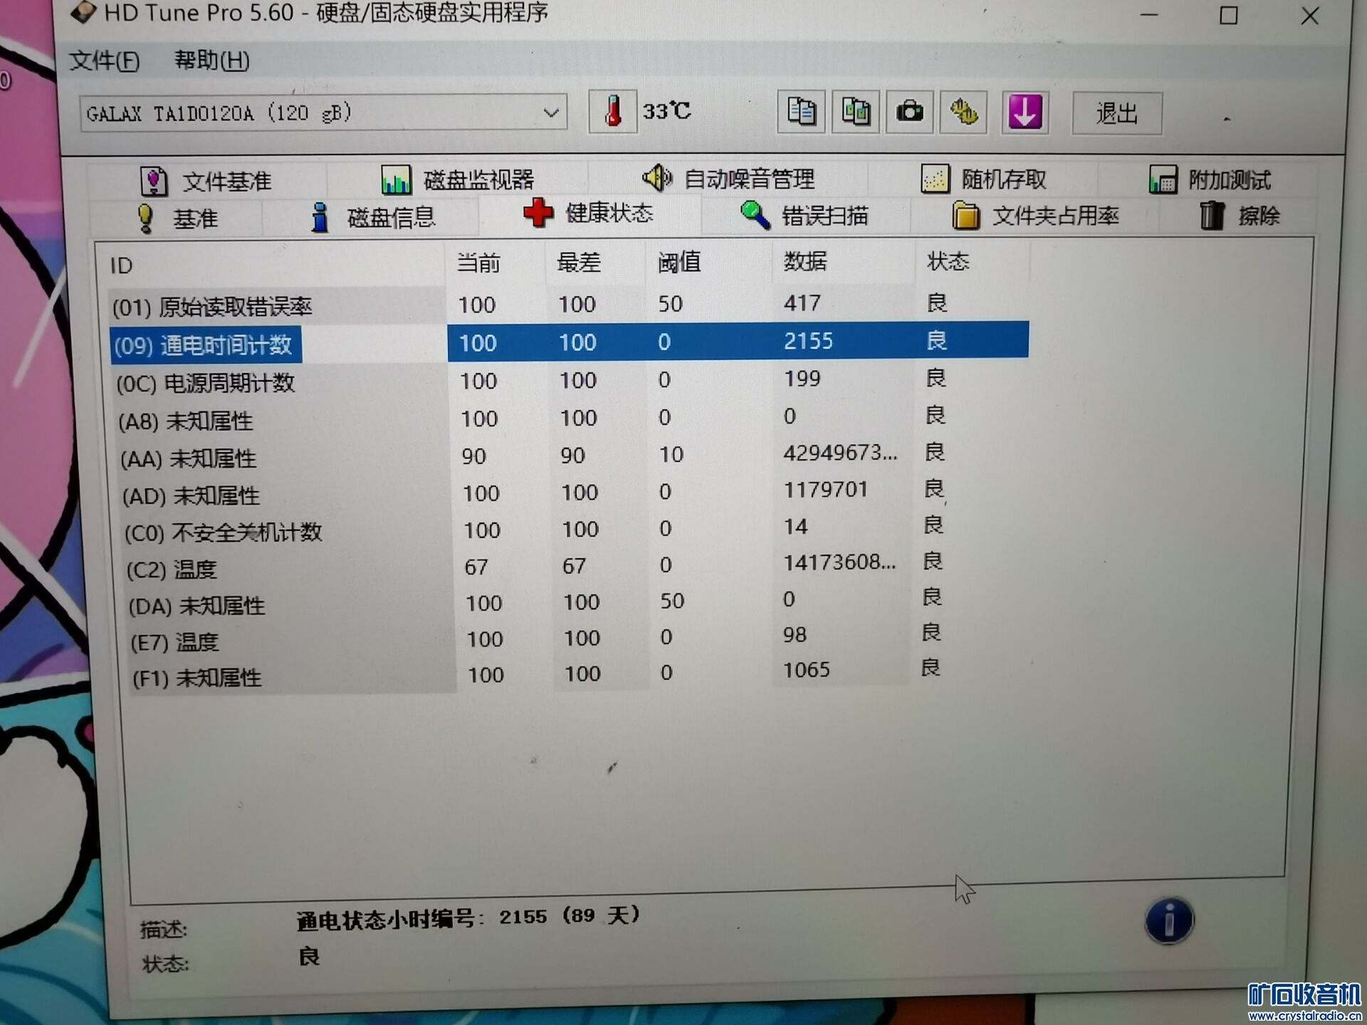This screenshot has width=1367, height=1025.
Task: Save screenshot using camera icon
Action: click(x=909, y=112)
